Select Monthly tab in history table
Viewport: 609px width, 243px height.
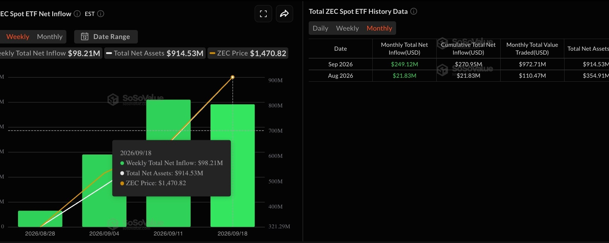(379, 28)
